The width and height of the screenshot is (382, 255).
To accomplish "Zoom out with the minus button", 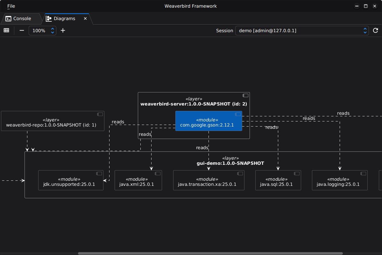I will pyautogui.click(x=22, y=30).
